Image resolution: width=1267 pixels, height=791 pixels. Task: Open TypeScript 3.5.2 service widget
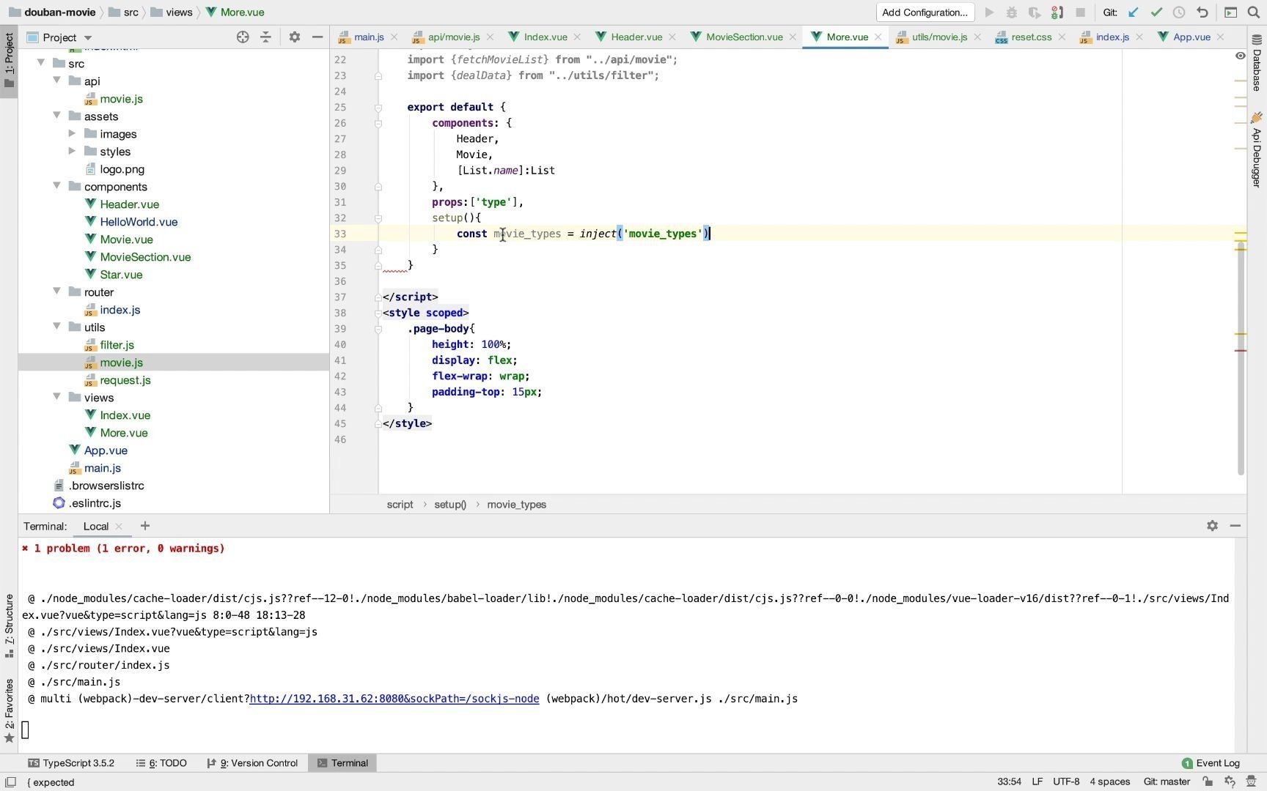tap(71, 763)
